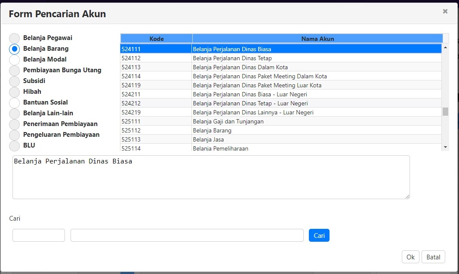Cancel with the Batal button
The width and height of the screenshot is (459, 274).
pyautogui.click(x=433, y=257)
